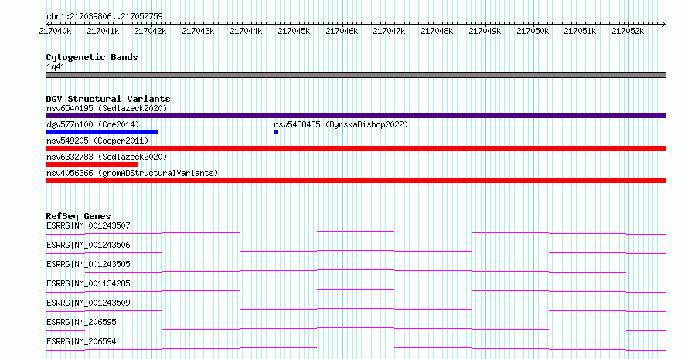Select transcript ESRRG|NM_001243506 label

[88, 245]
